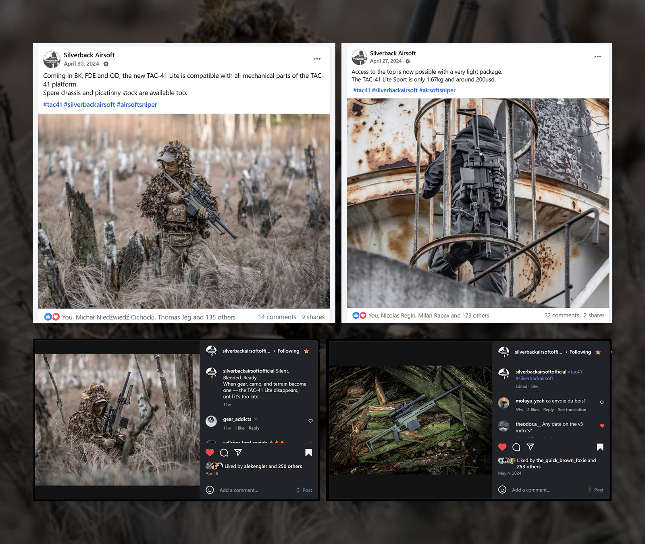This screenshot has height=544, width=645.
Task: Click Instagram #silverbackairsoft hashtag in caption
Action: (x=534, y=379)
